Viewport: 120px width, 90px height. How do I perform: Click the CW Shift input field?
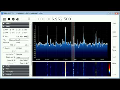click(22, 51)
